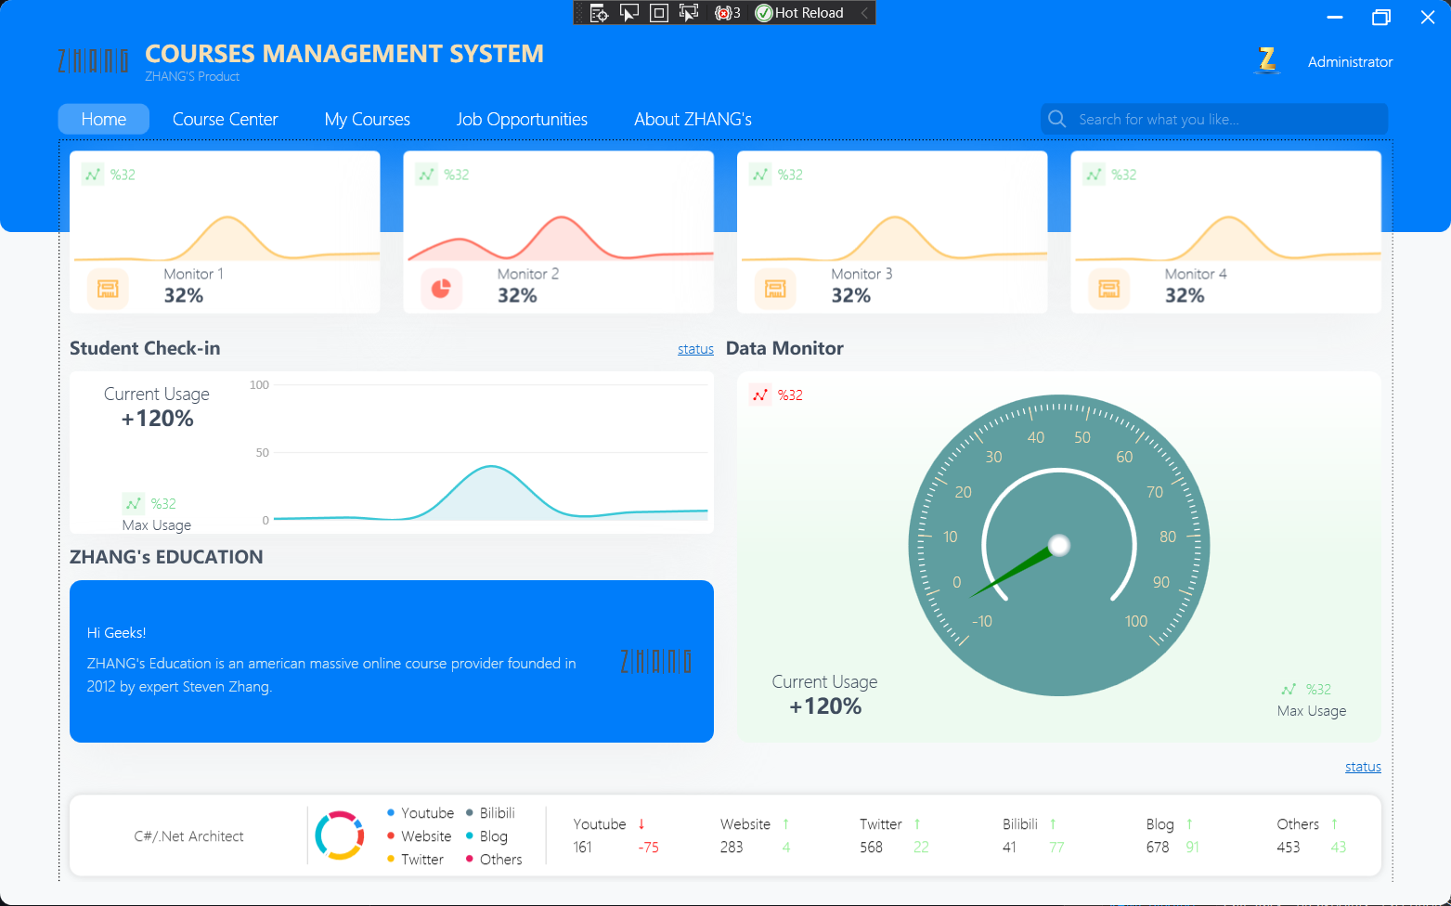Click the Website value 283

pyautogui.click(x=732, y=848)
